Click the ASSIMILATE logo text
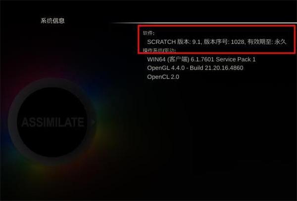The height and width of the screenshot is (201, 297). [x=53, y=122]
